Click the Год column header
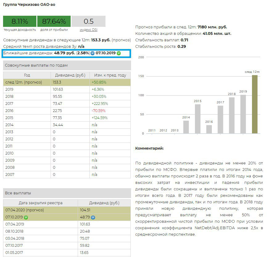Screen dimensions: 268x257 (27, 75)
